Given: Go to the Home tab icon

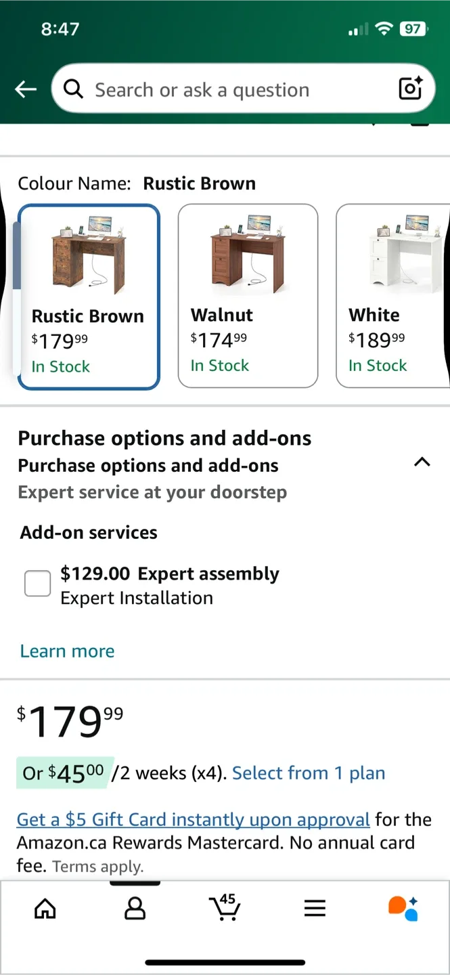Looking at the screenshot, I should coord(45,909).
